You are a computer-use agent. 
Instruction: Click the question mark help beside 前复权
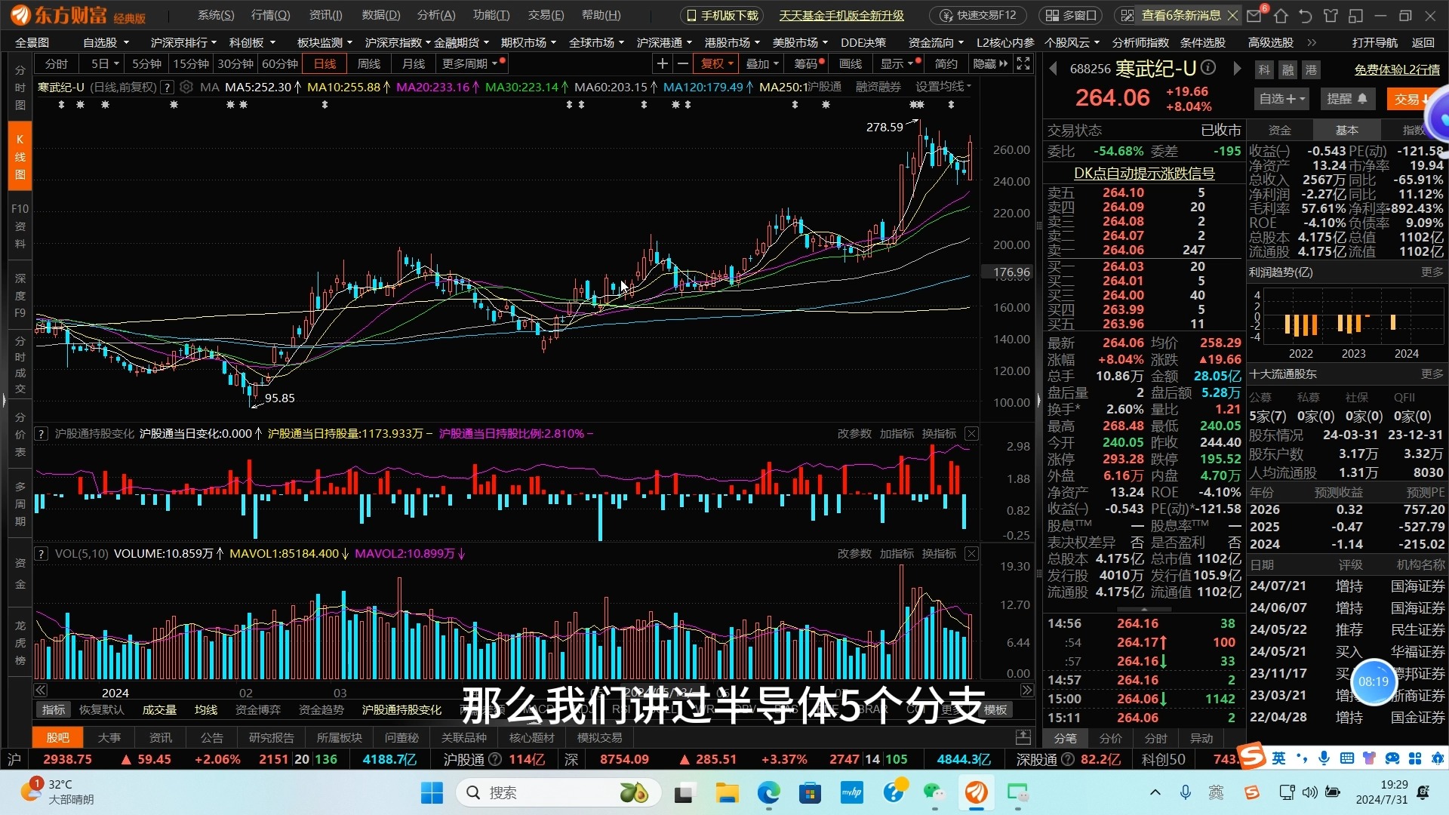click(x=168, y=87)
